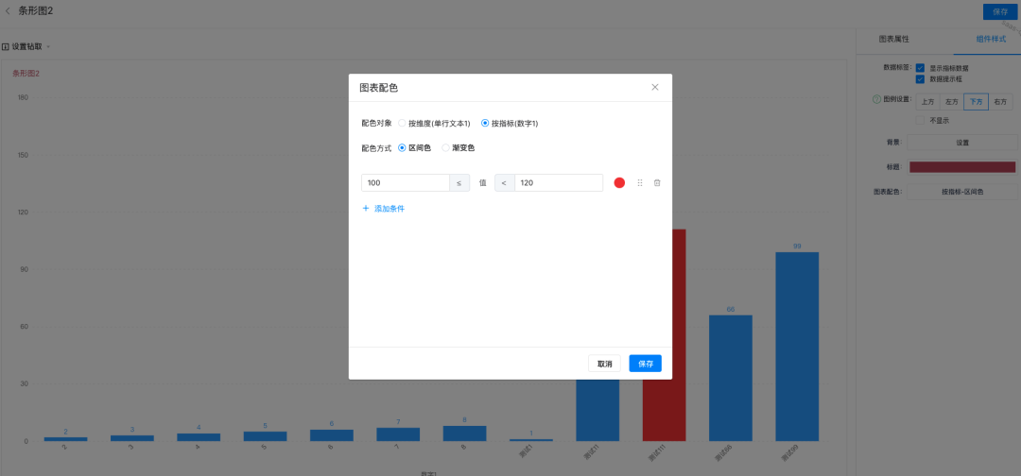Open the red color swatch picker

click(619, 182)
